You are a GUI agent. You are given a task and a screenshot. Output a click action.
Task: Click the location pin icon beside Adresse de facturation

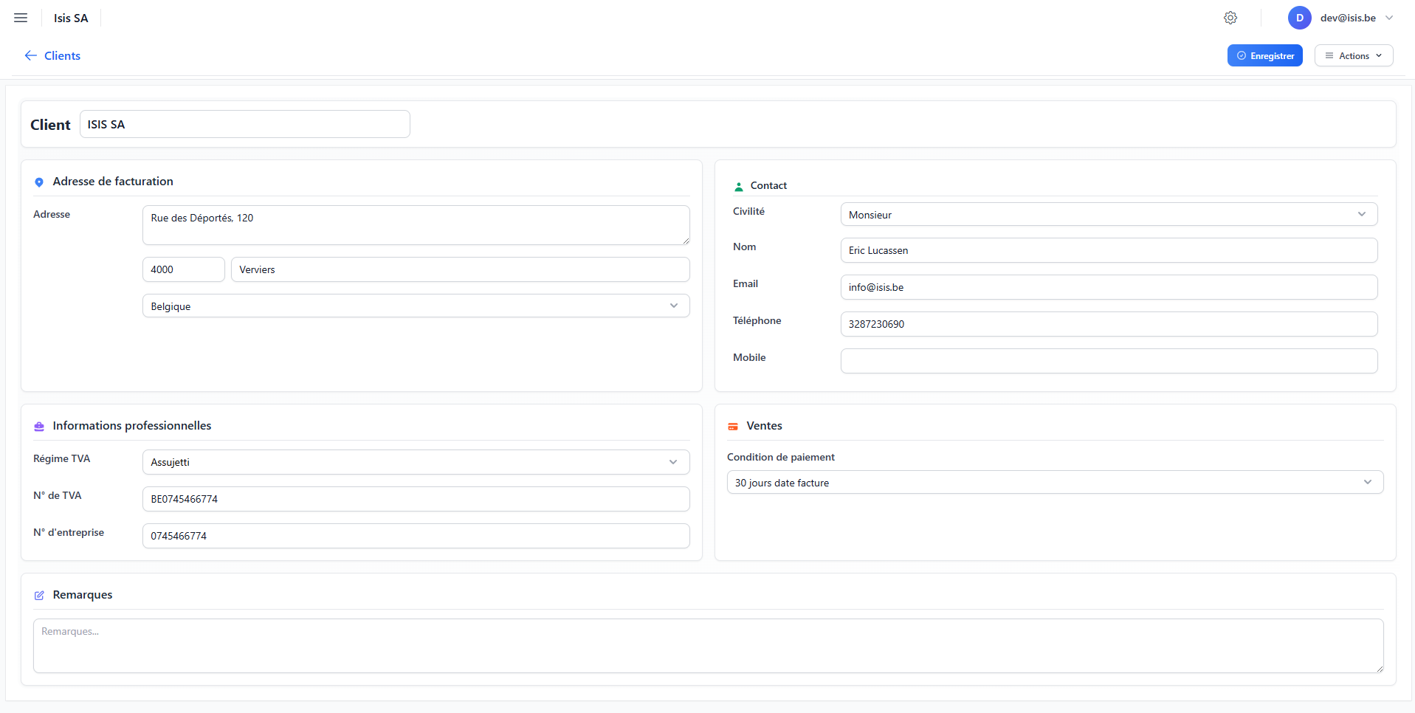(x=39, y=182)
